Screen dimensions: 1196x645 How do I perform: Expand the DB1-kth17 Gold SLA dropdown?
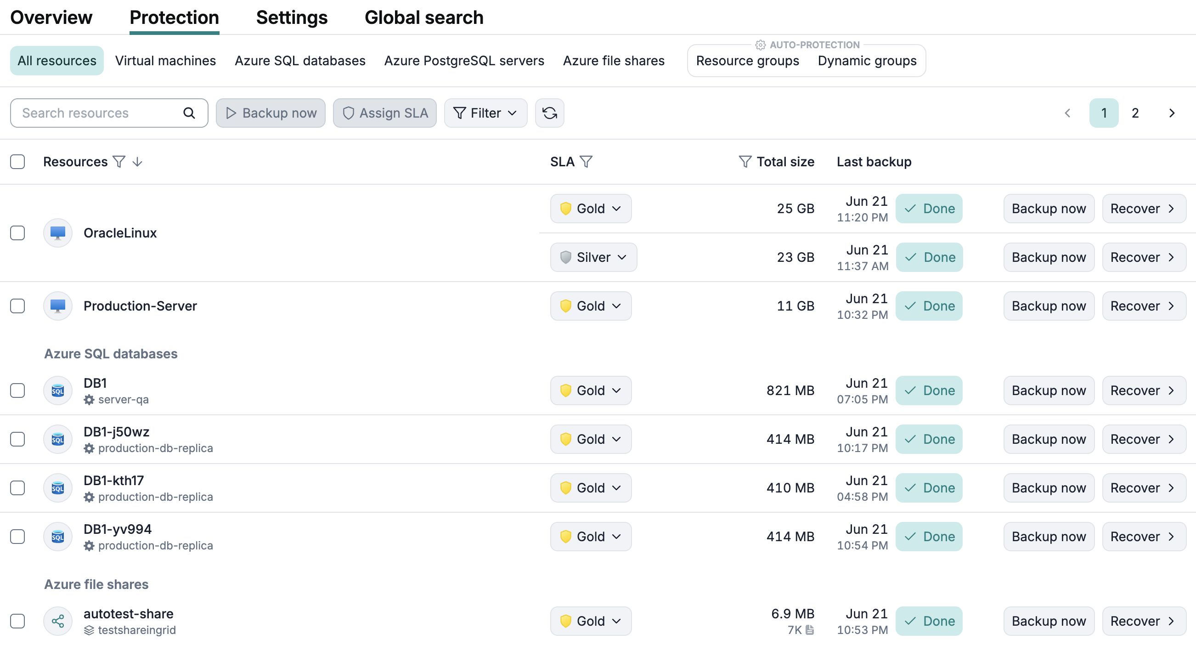click(x=591, y=488)
